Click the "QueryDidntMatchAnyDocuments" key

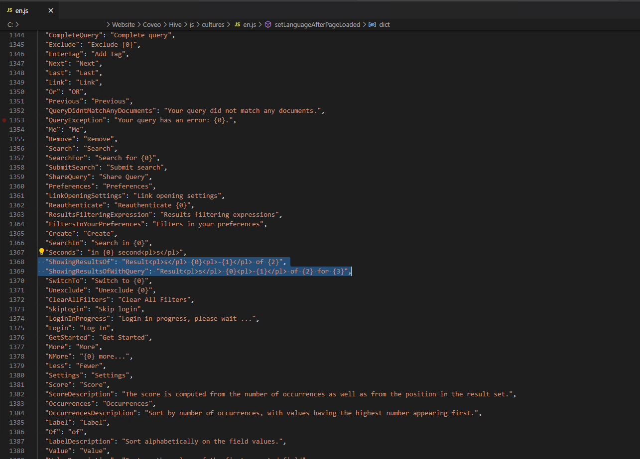[101, 111]
